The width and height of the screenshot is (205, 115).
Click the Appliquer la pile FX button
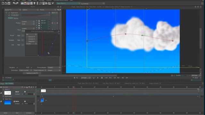point(32,73)
